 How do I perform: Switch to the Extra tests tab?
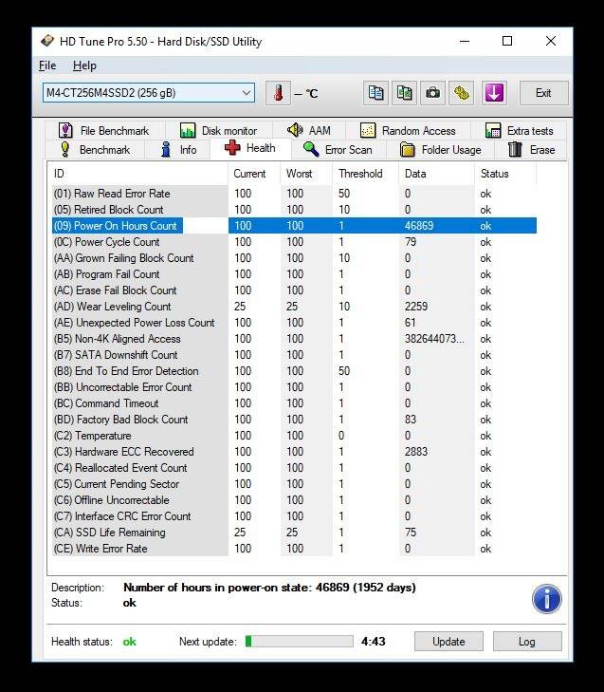519,131
